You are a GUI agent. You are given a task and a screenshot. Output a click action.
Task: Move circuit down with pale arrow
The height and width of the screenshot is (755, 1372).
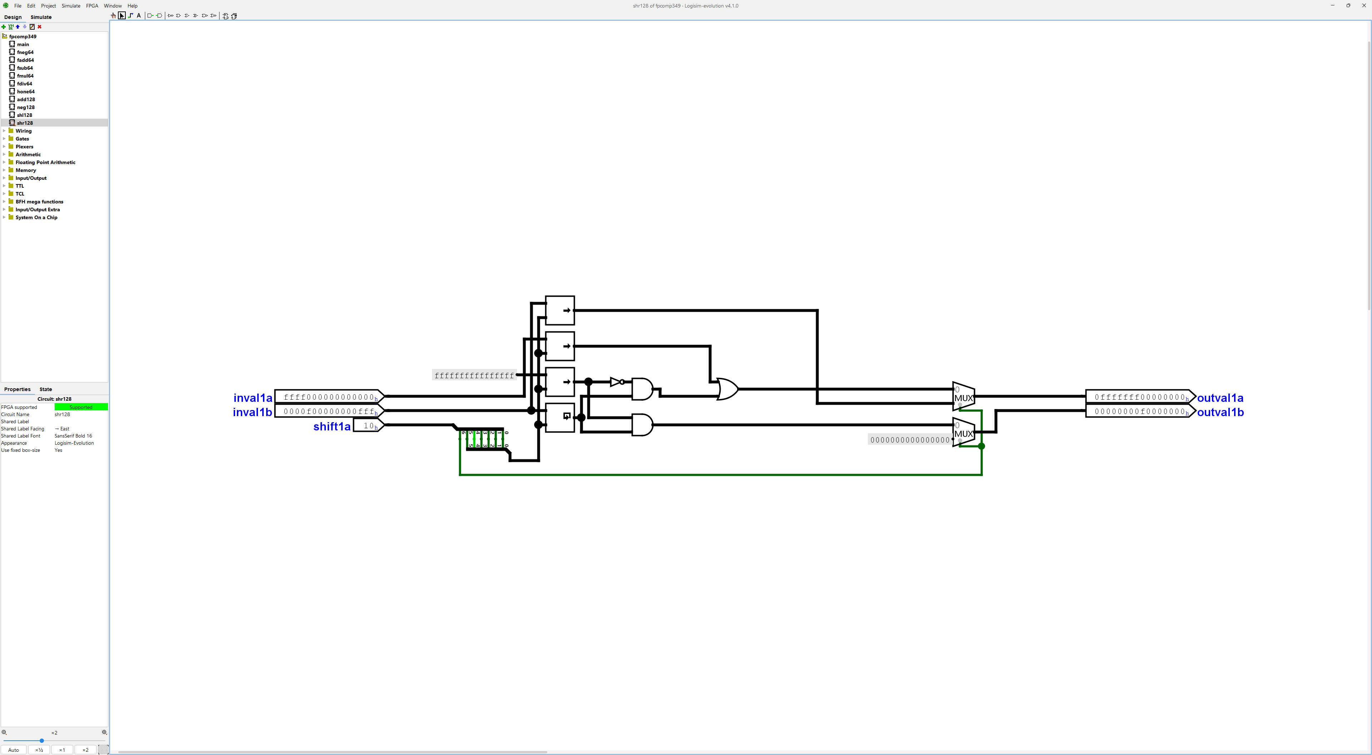coord(25,27)
